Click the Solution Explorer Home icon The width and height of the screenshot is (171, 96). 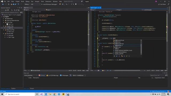[x=6, y=10]
